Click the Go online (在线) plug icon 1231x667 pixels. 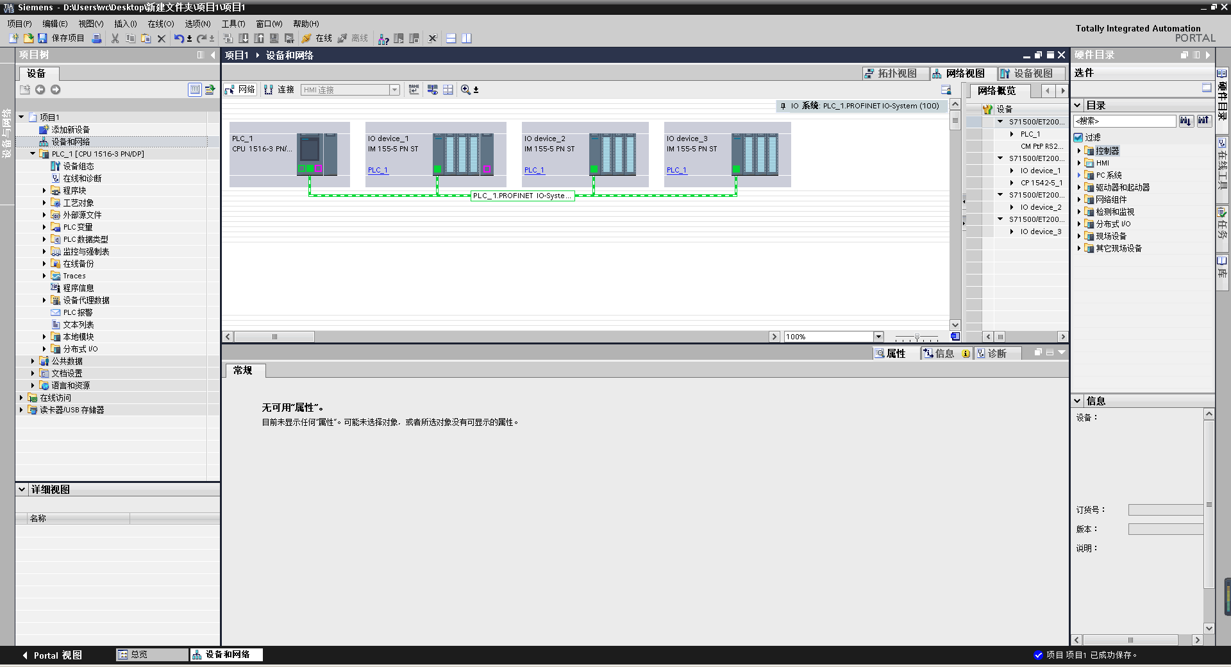point(306,38)
